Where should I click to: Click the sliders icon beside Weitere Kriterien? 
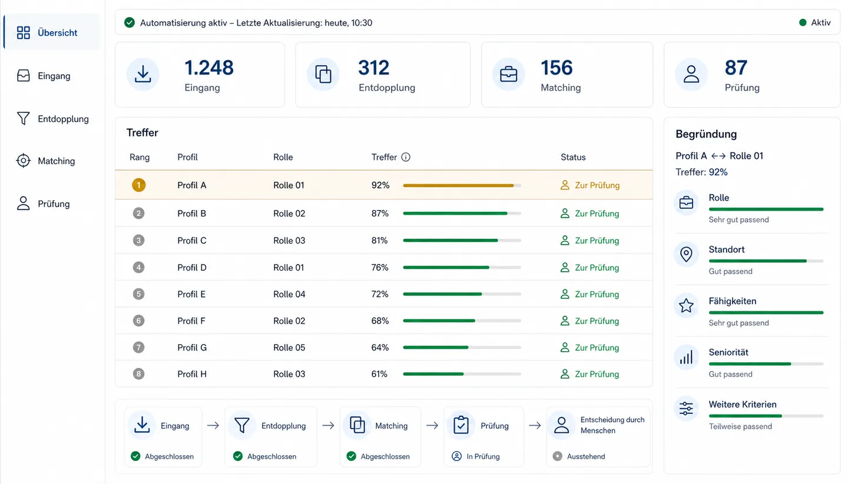pyautogui.click(x=686, y=409)
